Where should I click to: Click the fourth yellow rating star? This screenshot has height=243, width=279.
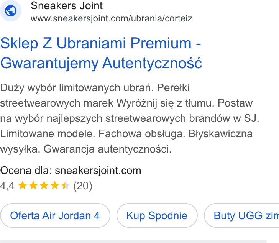pyautogui.click(x=55, y=185)
